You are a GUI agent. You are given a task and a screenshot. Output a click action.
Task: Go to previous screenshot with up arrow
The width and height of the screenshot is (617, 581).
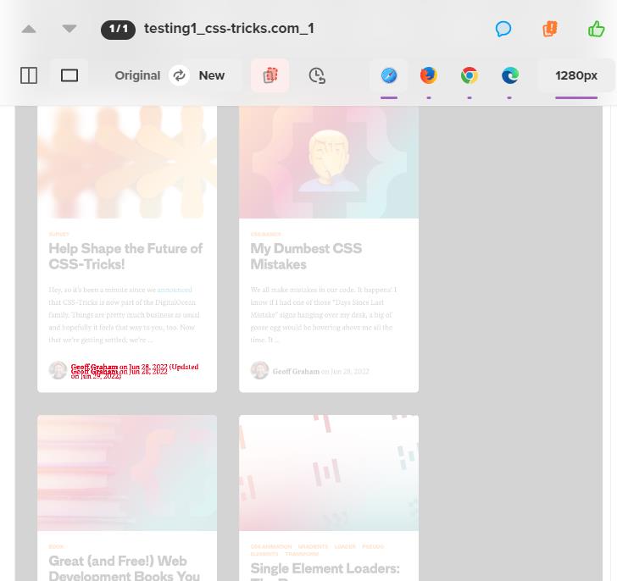[x=29, y=29]
